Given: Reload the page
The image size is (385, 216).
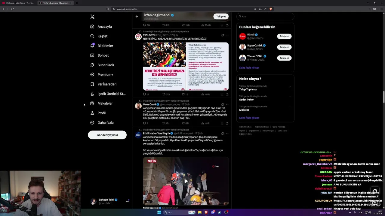Looking at the screenshot, I should (12, 9).
